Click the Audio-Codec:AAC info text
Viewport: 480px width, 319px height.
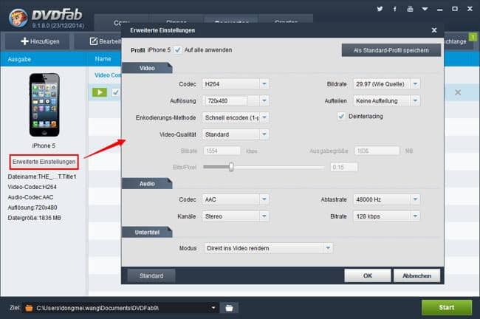(30, 197)
